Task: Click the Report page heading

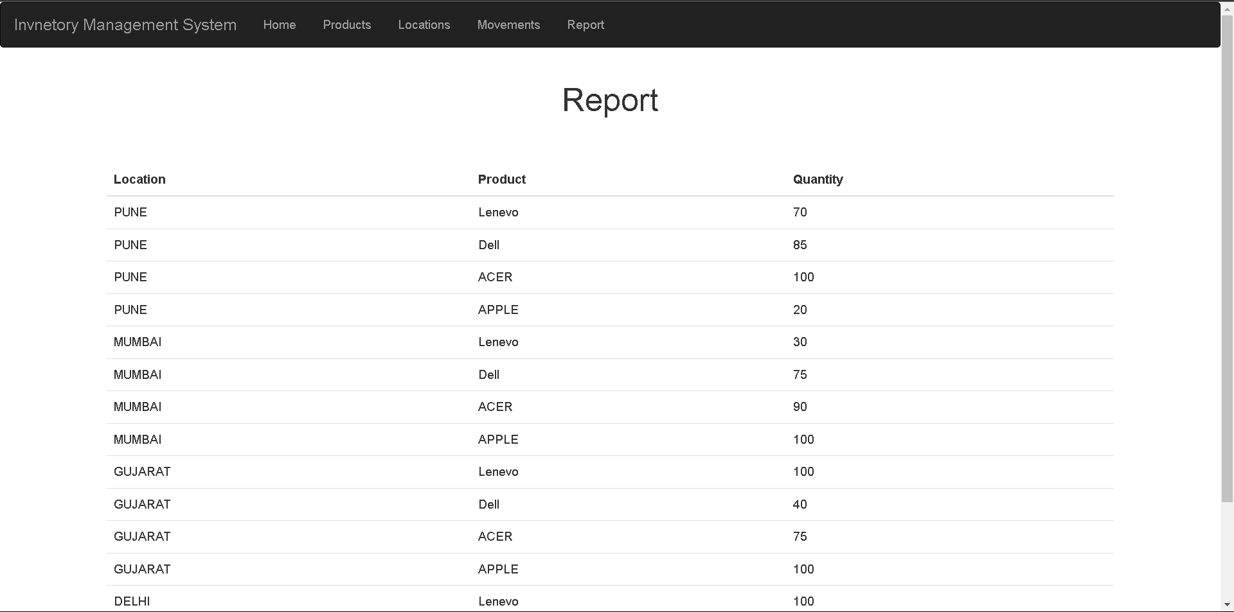Action: pos(610,100)
